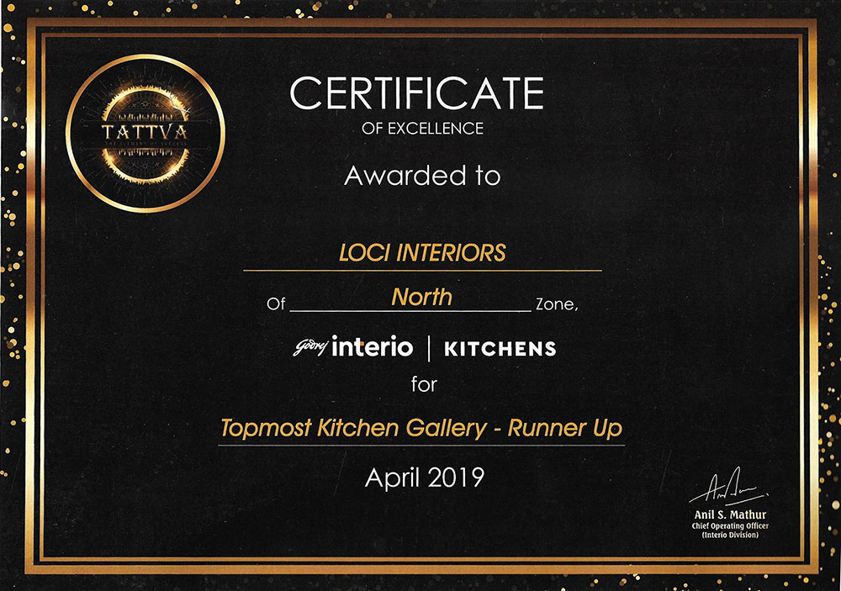The height and width of the screenshot is (591, 841).
Task: Click the word 'Of' before the zone blank
Action: pos(276,304)
